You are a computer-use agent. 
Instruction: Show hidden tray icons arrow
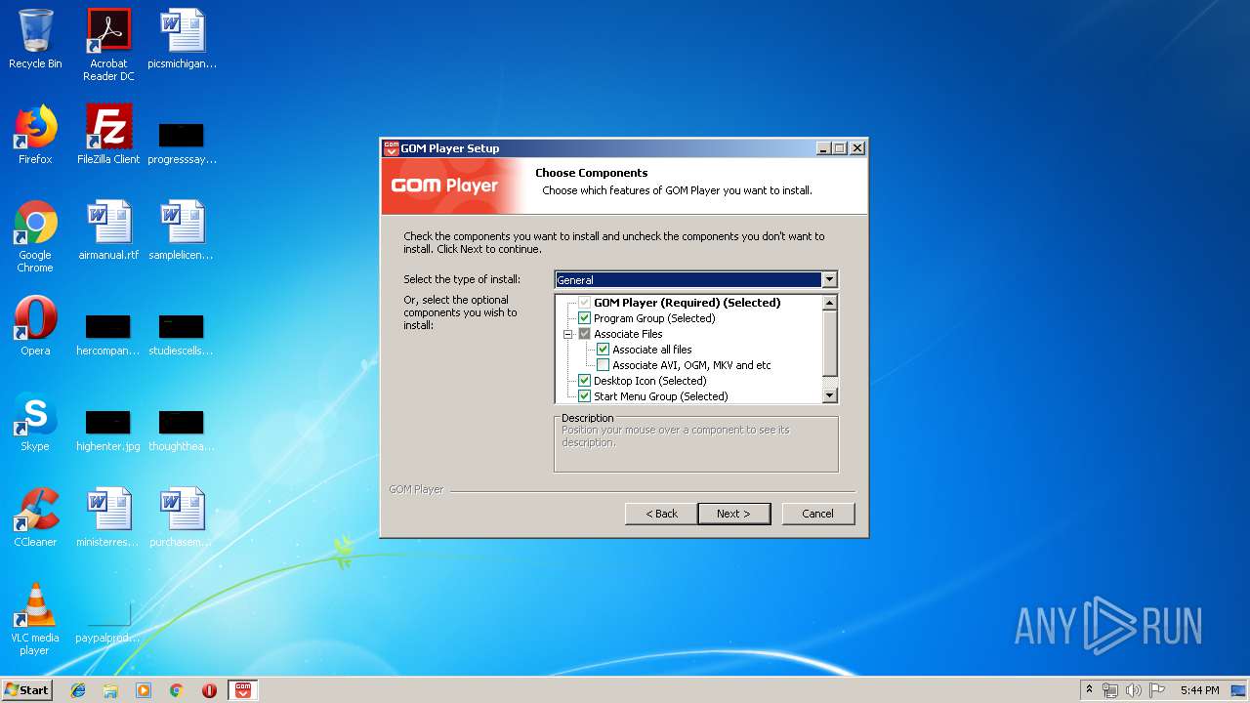(1089, 690)
